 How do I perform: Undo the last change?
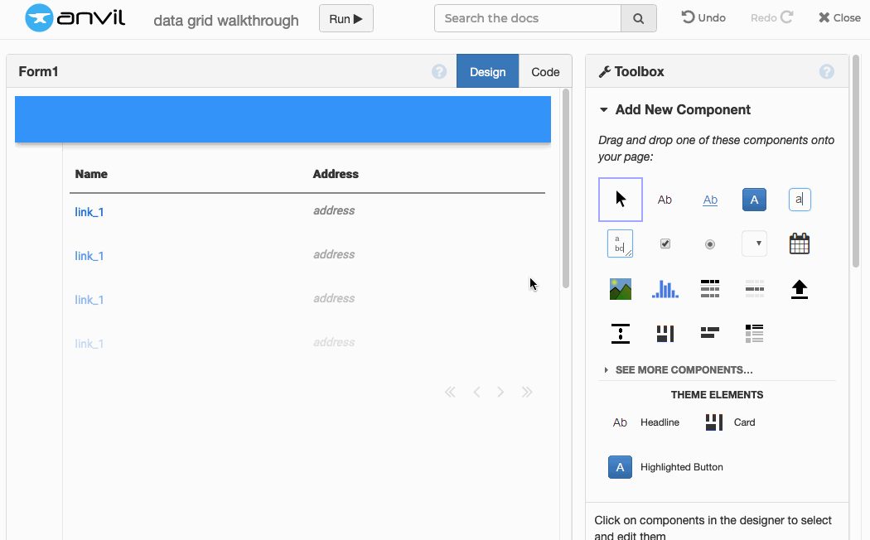[x=703, y=17]
